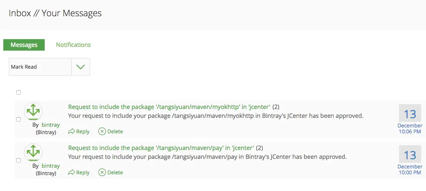Check the pay package message checkbox
This screenshot has width=426, height=191.
pyautogui.click(x=18, y=160)
